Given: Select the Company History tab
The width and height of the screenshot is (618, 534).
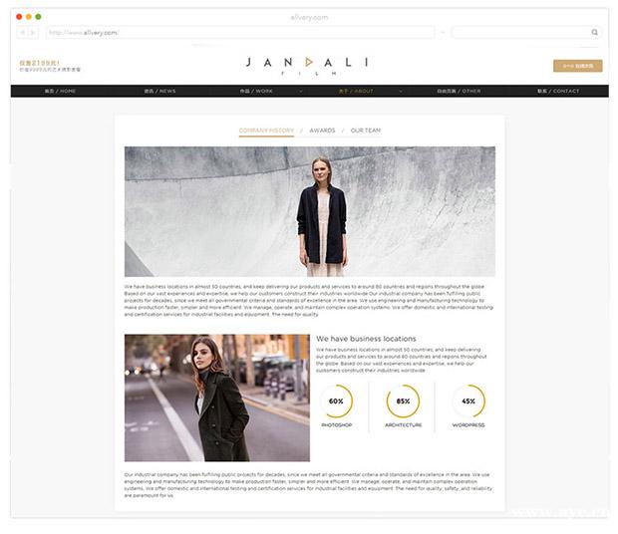Looking at the screenshot, I should [x=266, y=131].
